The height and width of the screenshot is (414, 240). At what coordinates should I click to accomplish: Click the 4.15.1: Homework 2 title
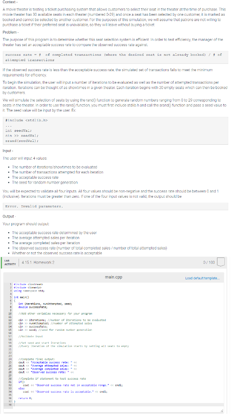click(38, 262)
